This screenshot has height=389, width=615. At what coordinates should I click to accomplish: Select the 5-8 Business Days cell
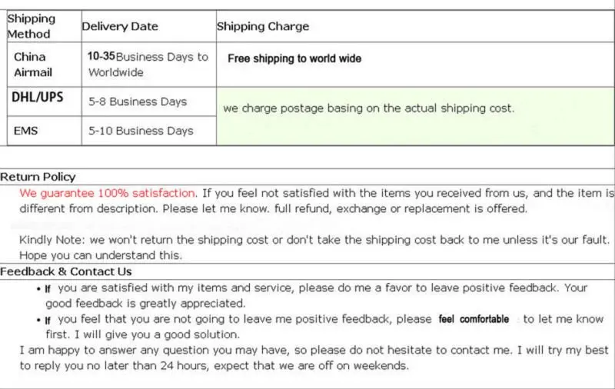148,101
